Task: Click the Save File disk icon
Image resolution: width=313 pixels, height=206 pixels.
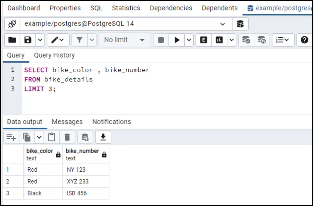Action: click(28, 40)
